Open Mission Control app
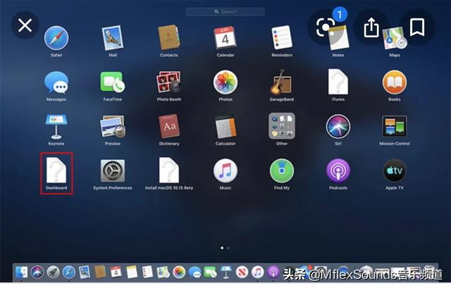The height and width of the screenshot is (289, 451). pos(395,126)
